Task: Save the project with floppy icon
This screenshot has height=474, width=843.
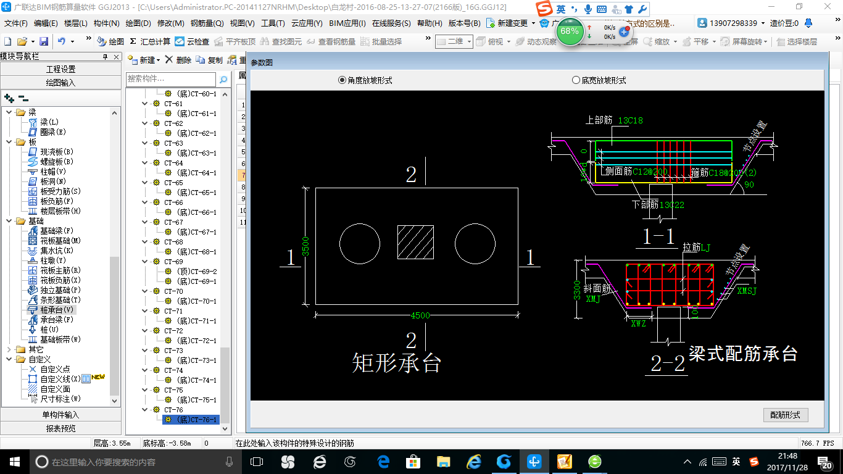Action: coord(44,41)
